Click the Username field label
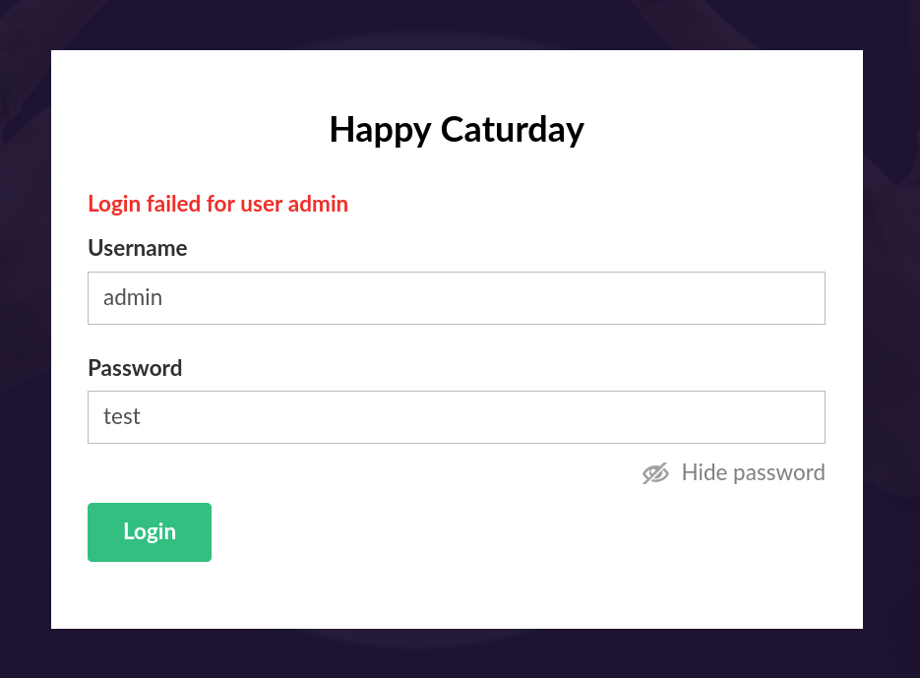 pos(137,248)
